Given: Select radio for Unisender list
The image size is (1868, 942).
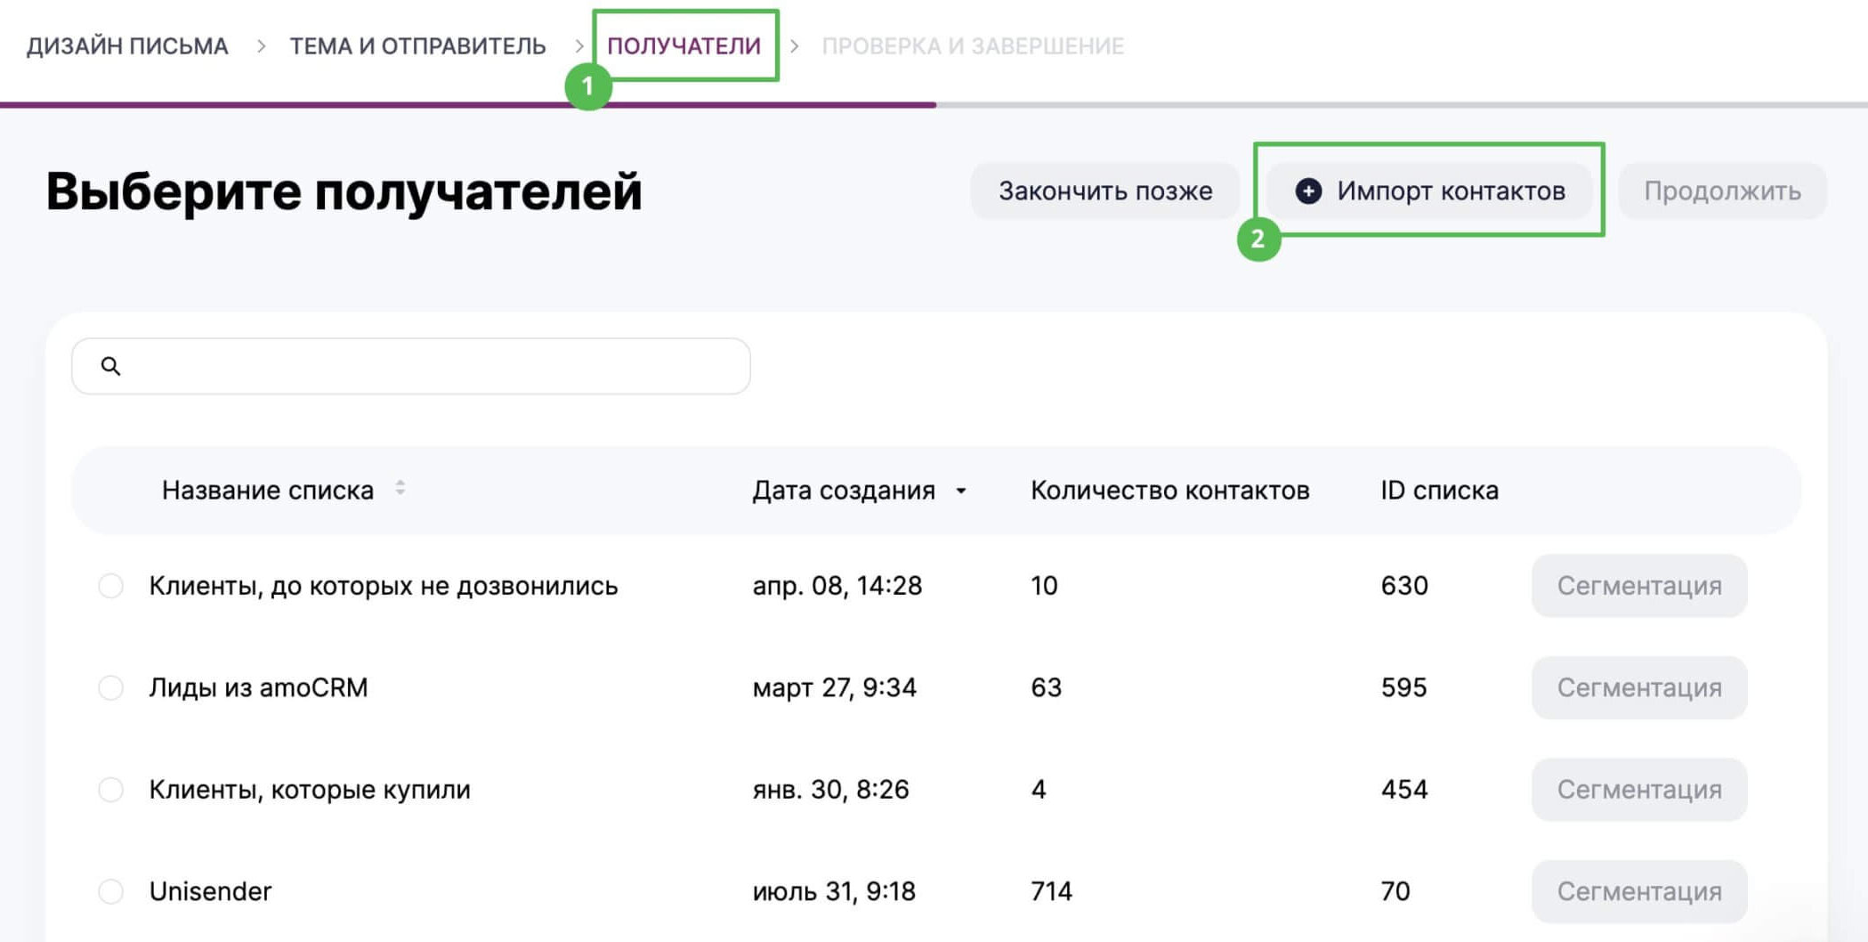Looking at the screenshot, I should 111,891.
